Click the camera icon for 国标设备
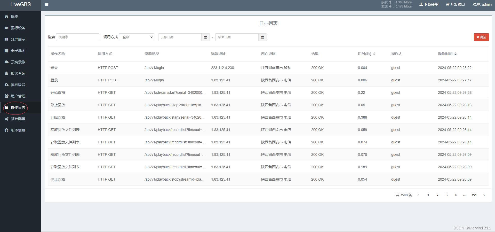495x232 pixels. [x=6, y=28]
